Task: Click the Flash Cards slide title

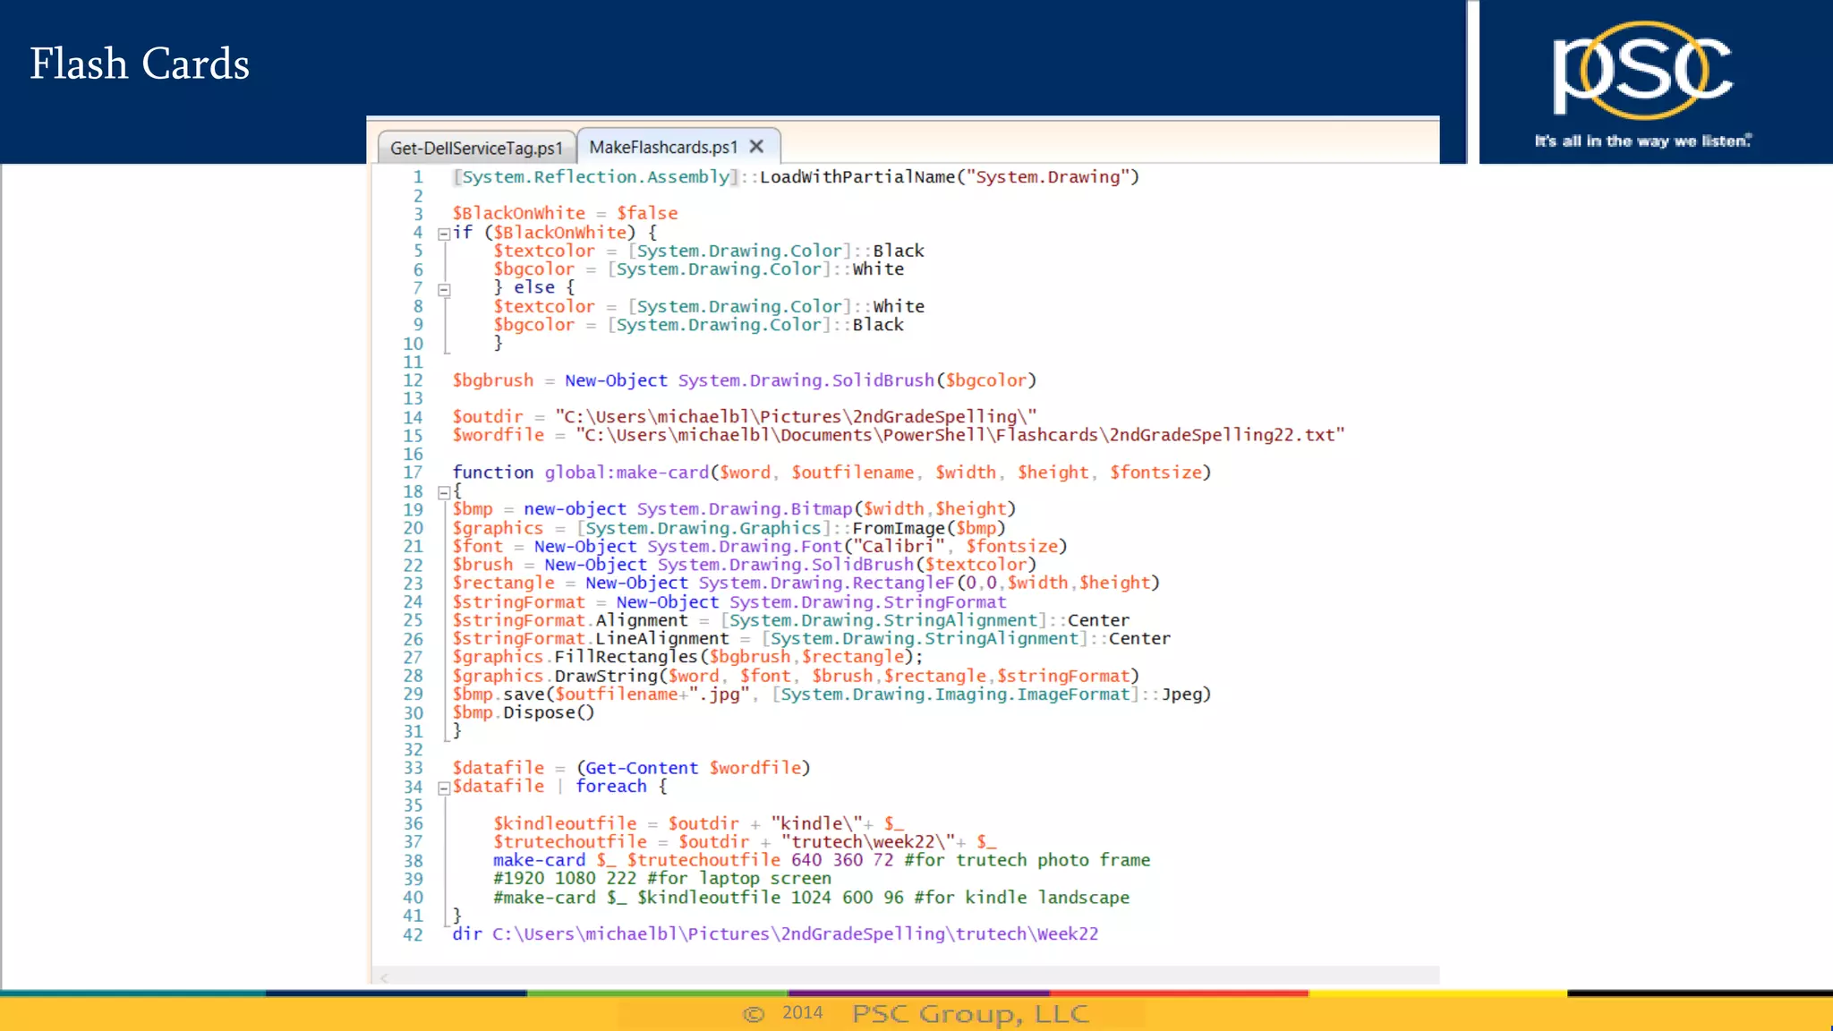Action: 140,64
